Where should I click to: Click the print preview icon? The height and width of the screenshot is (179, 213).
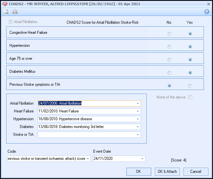point(6,12)
